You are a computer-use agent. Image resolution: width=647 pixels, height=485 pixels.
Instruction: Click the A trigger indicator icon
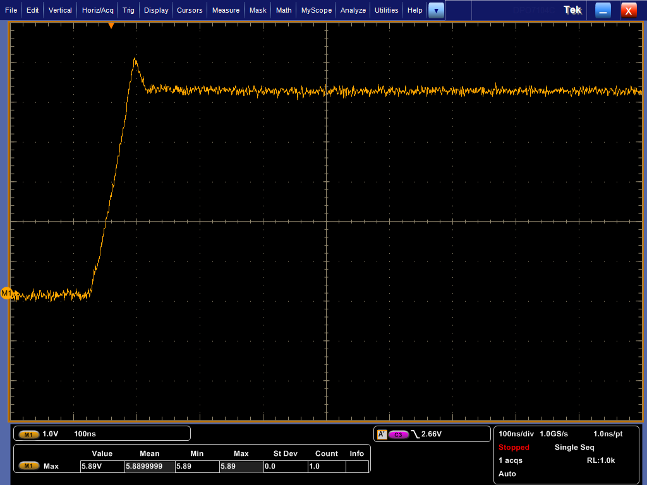pyautogui.click(x=382, y=434)
